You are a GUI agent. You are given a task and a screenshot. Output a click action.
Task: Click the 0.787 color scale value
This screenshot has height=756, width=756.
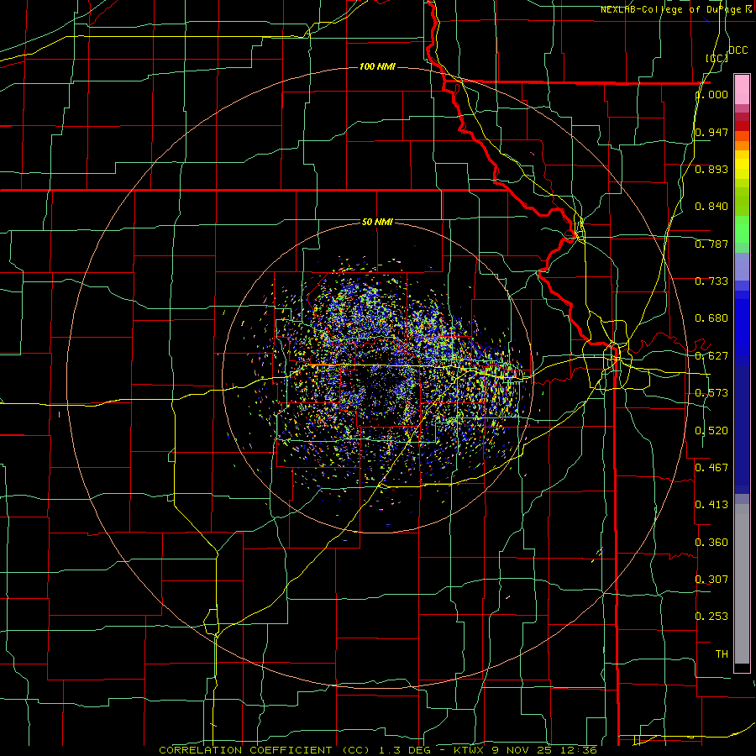point(711,244)
